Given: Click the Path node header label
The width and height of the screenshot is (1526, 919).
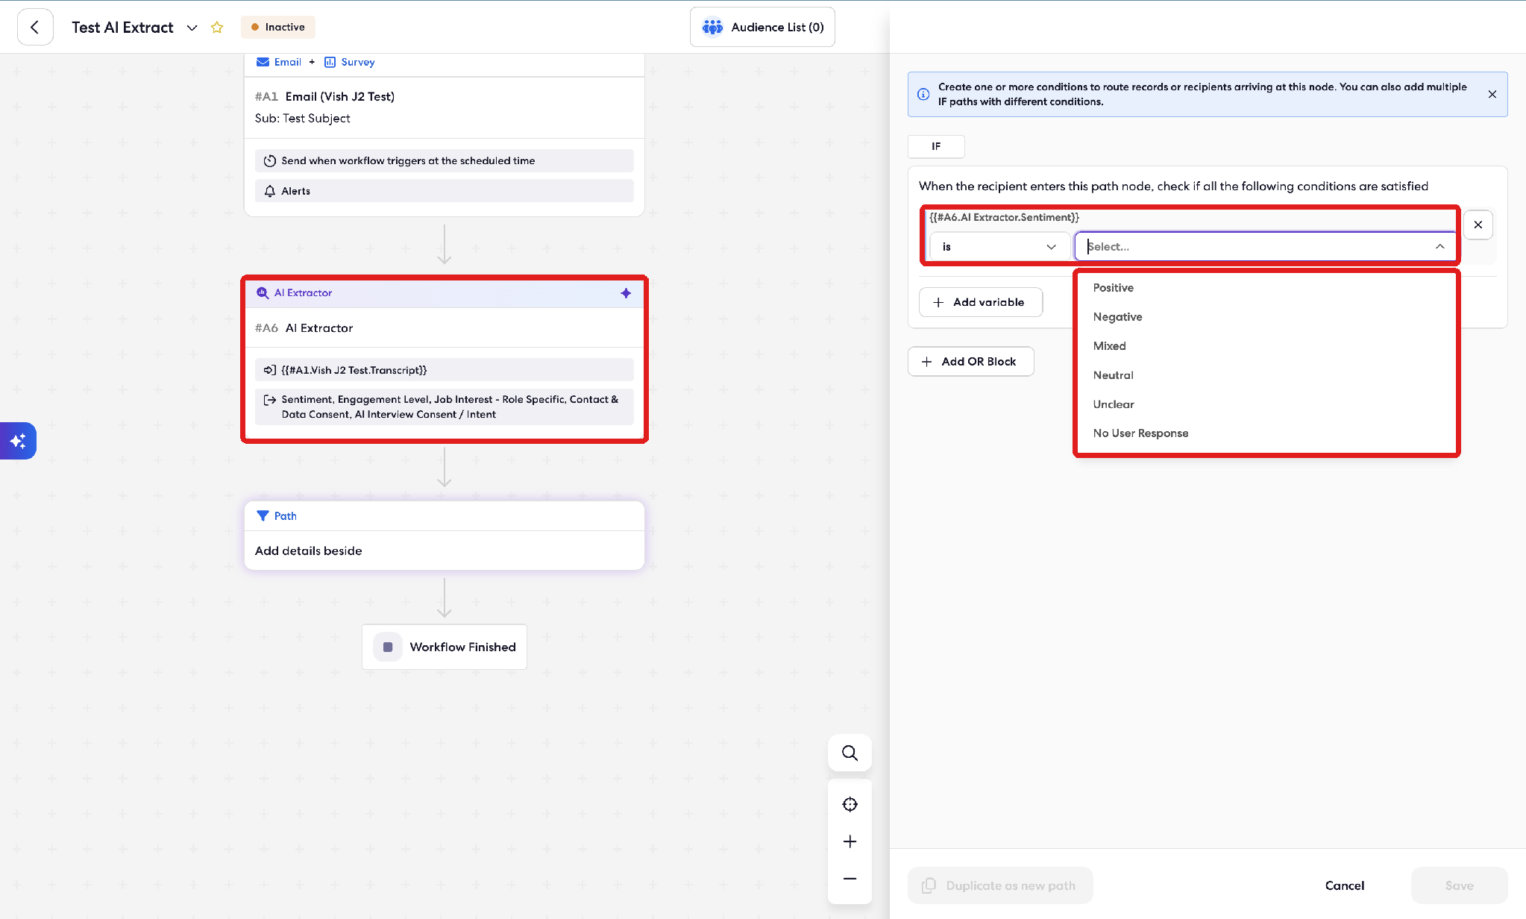Looking at the screenshot, I should click(285, 516).
